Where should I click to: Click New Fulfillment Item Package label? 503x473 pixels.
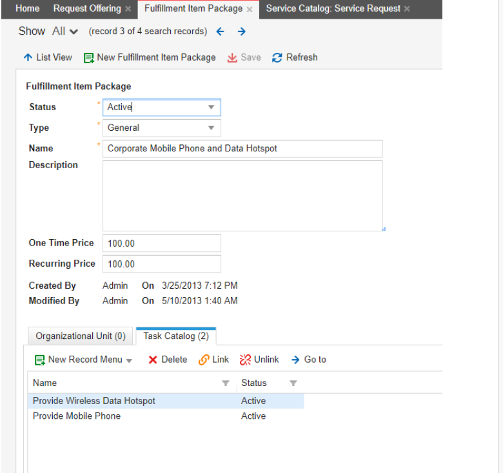tap(156, 57)
